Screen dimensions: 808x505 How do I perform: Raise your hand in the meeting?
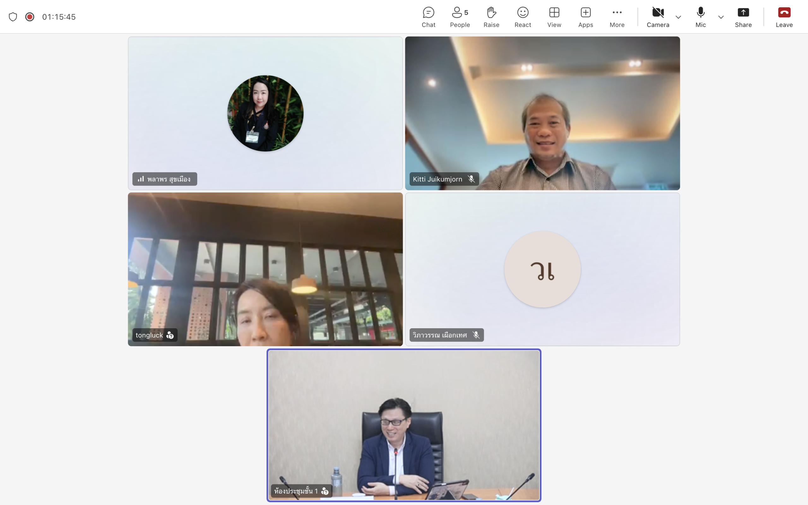point(491,17)
